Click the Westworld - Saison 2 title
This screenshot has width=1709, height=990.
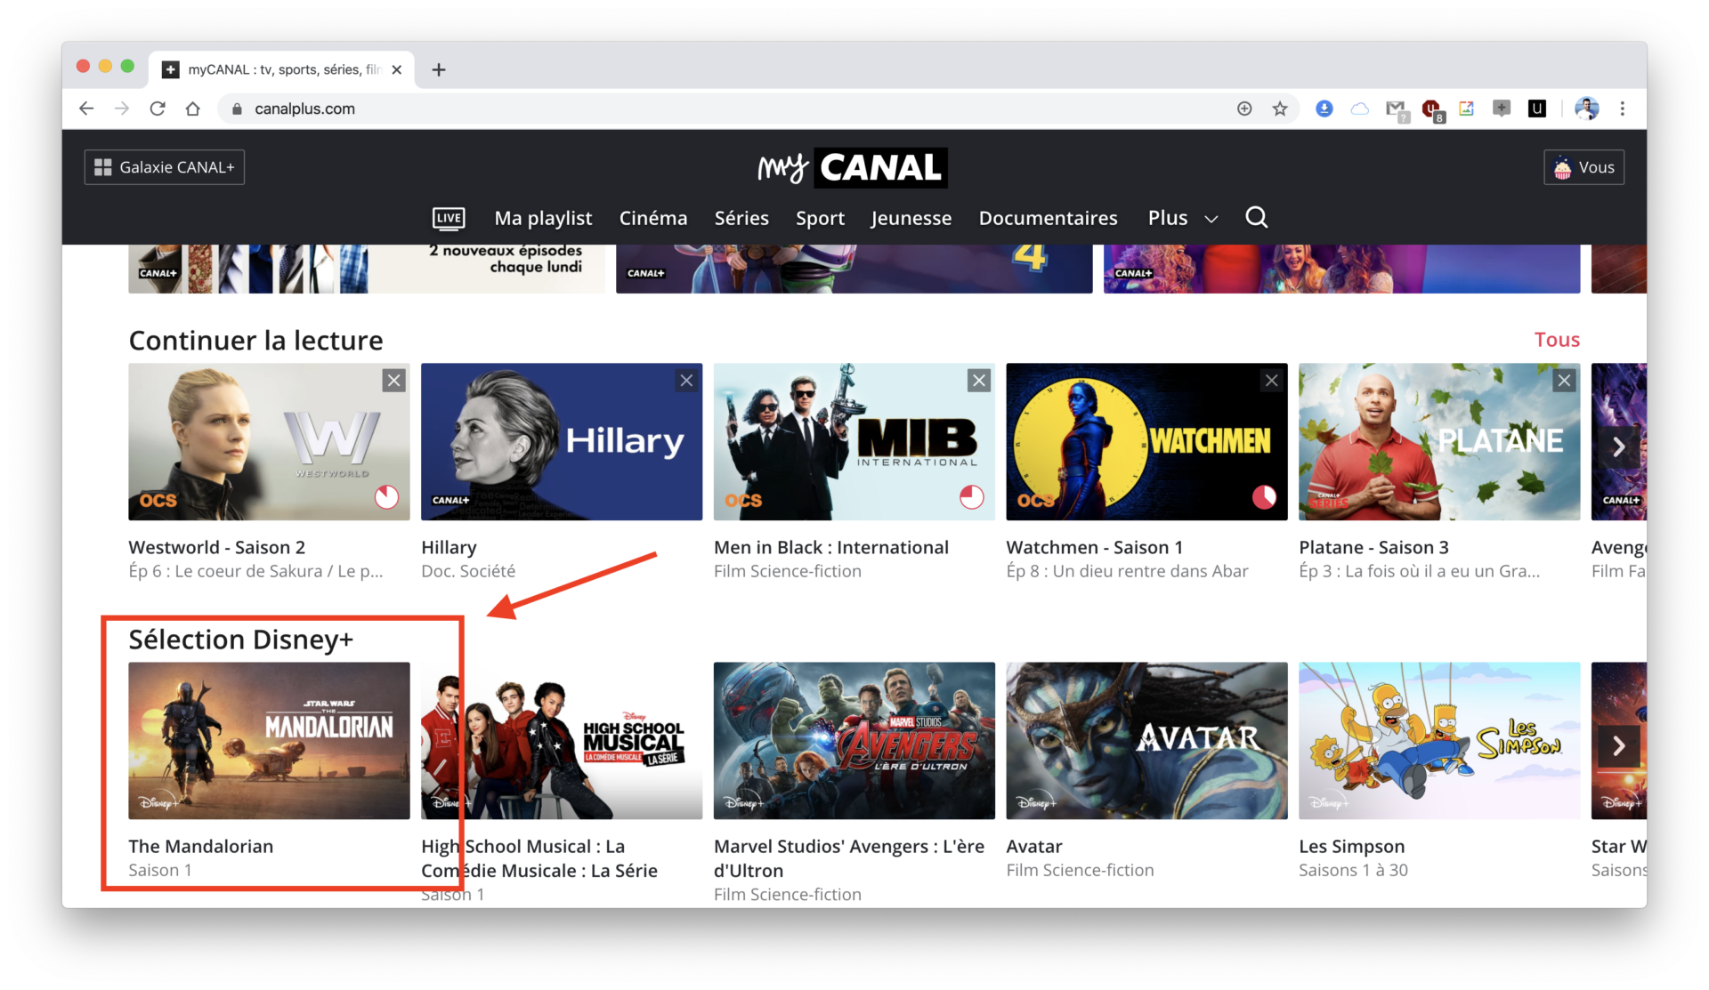pos(216,547)
